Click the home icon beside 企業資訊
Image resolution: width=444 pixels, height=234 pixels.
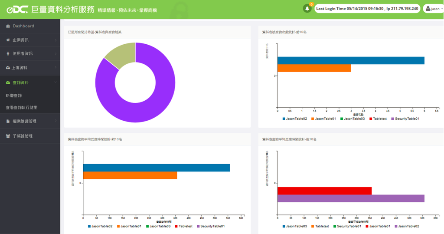8,40
